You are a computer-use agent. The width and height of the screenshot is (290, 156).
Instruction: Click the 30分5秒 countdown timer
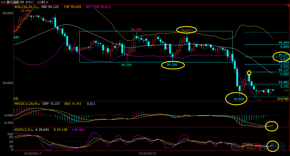(x=283, y=99)
